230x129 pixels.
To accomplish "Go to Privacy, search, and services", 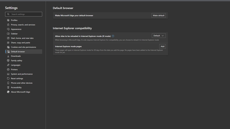I will (x=24, y=25).
